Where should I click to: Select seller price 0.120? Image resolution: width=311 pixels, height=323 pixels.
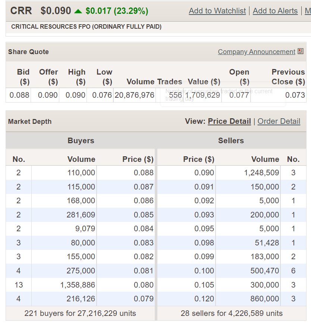[204, 299]
